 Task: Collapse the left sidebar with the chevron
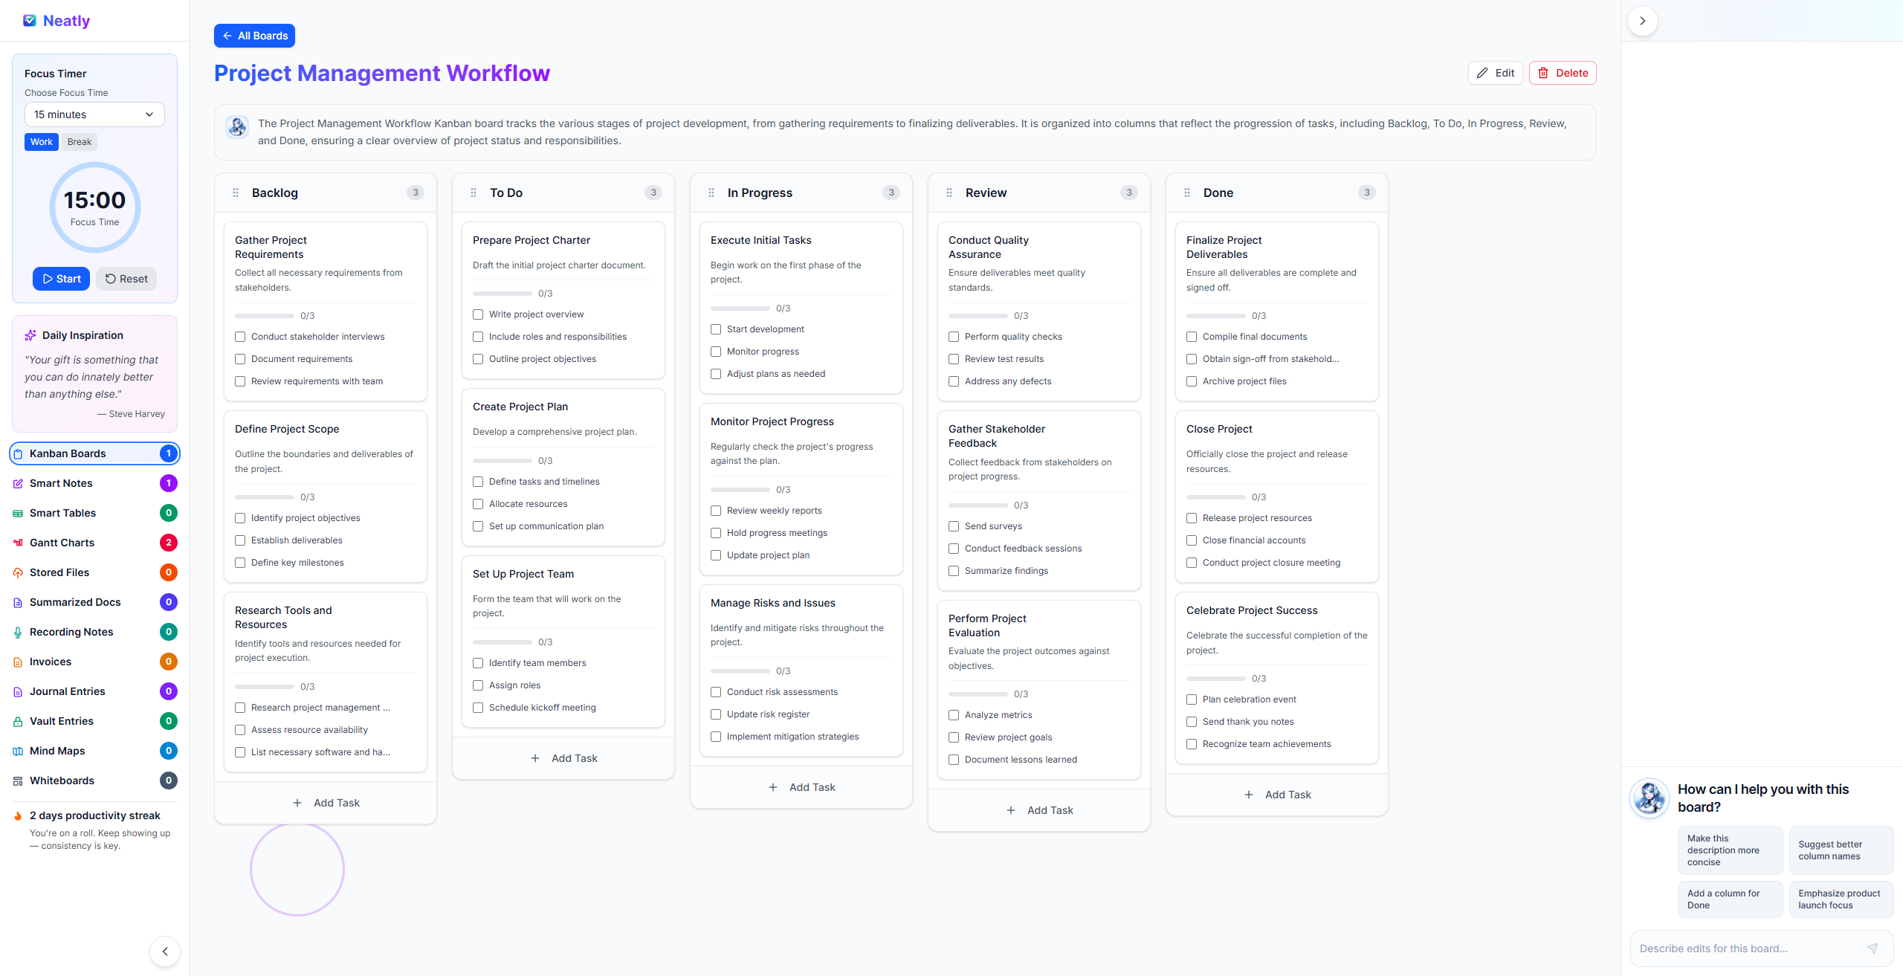(x=164, y=951)
